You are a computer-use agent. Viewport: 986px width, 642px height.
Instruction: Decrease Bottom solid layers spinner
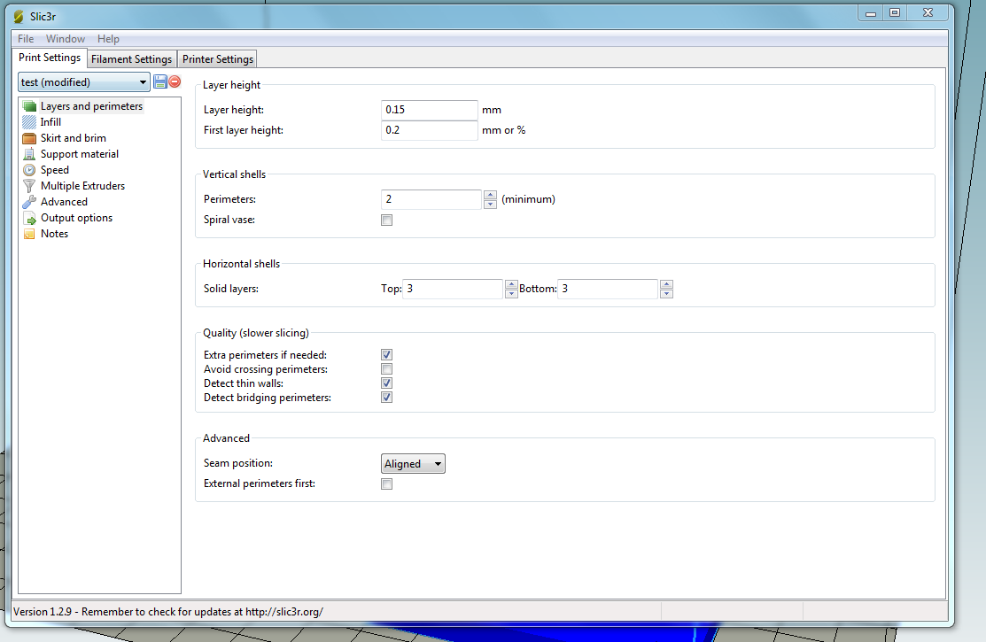666,294
